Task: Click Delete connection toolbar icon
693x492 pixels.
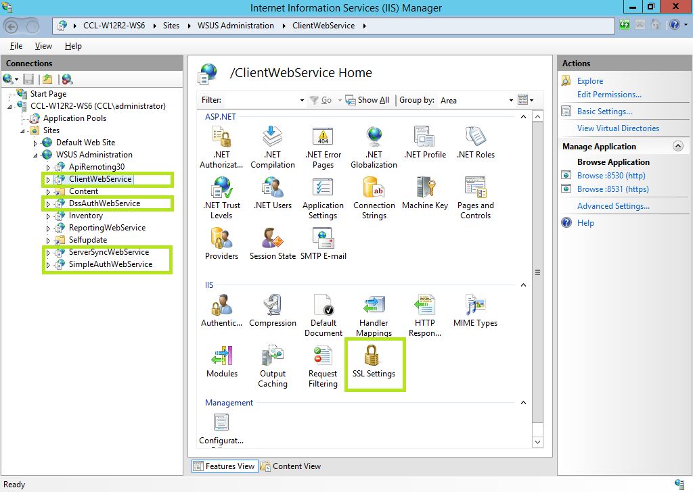Action: coord(67,79)
